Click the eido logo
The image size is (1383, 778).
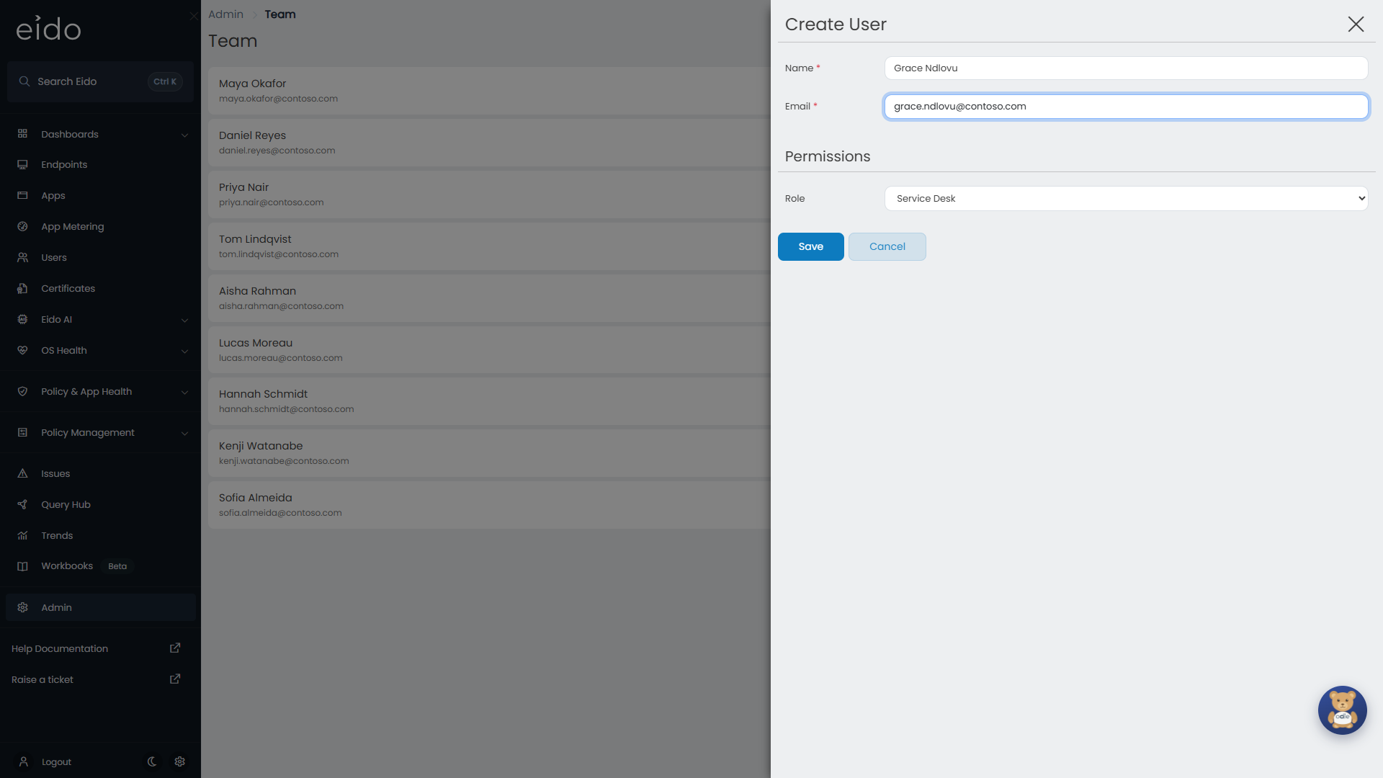coord(48,28)
